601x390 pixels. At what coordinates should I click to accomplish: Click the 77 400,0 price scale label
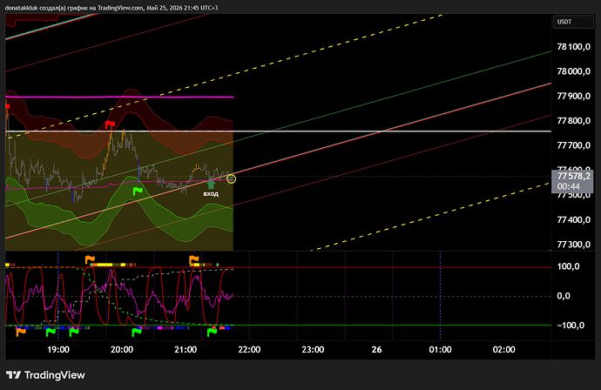(574, 220)
